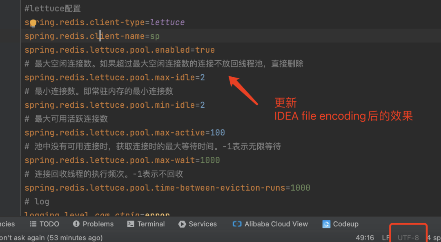Screen dimensions: 441x242
Task: Open the Alibaba Cloud View icon
Action: click(x=237, y=224)
